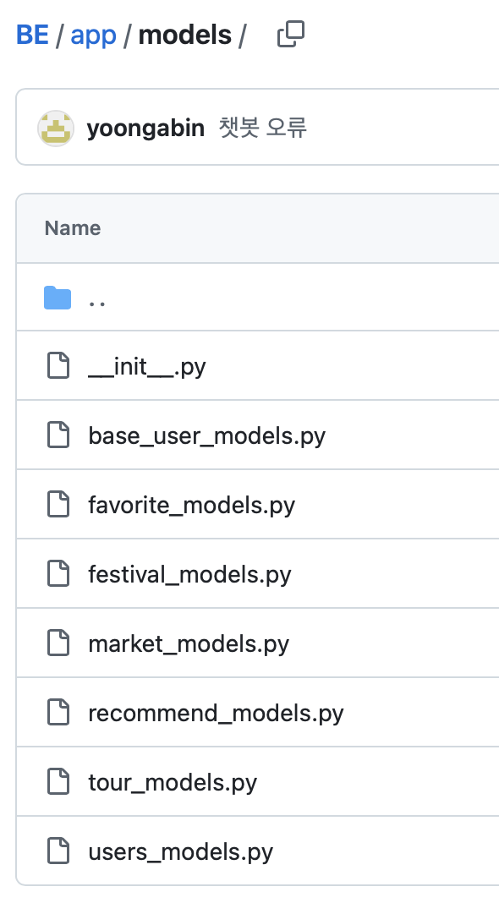Select the file icon beside festival_models.py

58,573
